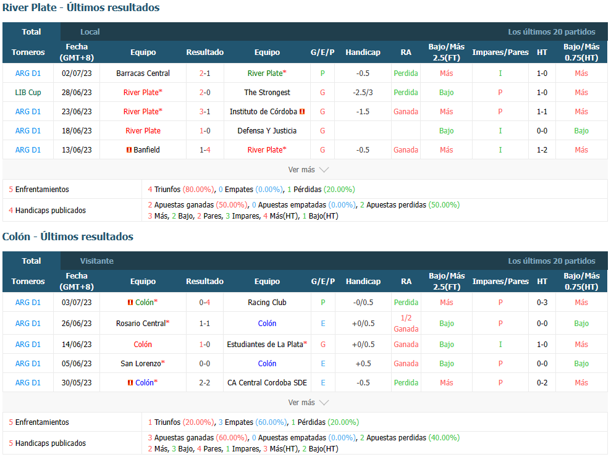Open 'Los últimos 20 partidos' in River Plate section
Screen dimensions: 611x457
[x=551, y=32]
